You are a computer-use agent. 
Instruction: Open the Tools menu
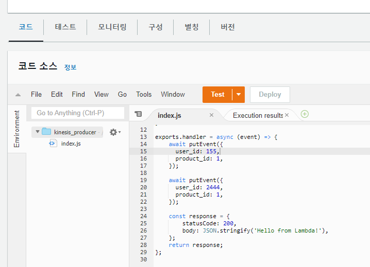[x=144, y=95]
